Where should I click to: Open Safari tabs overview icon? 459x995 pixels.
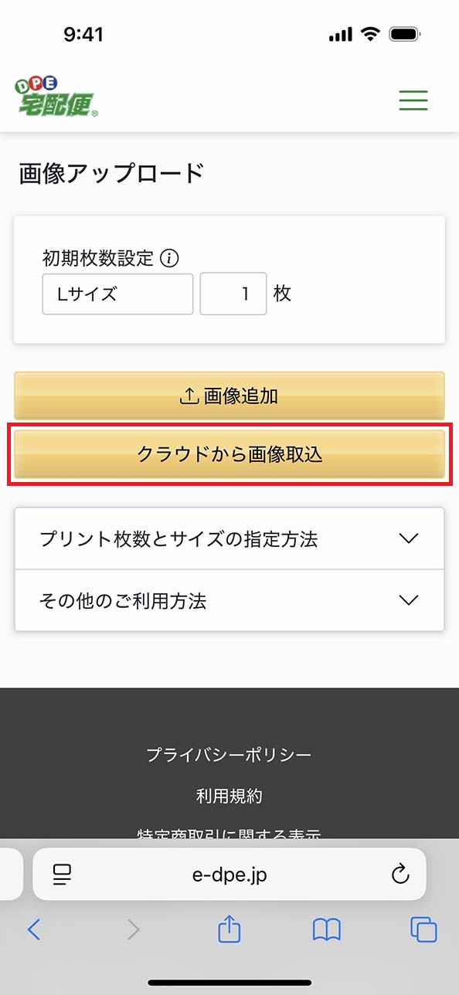[x=423, y=929]
